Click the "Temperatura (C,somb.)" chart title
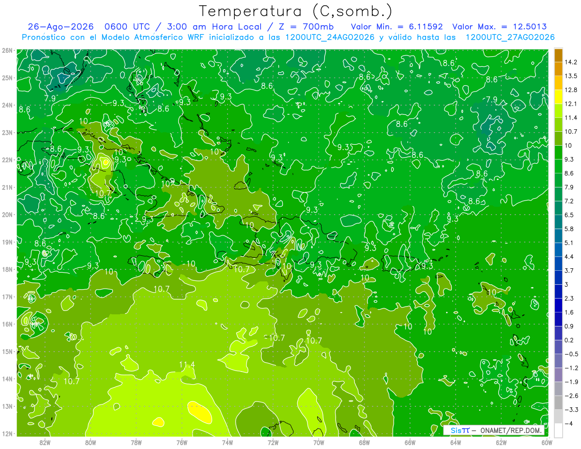The width and height of the screenshot is (581, 449). coord(296,11)
